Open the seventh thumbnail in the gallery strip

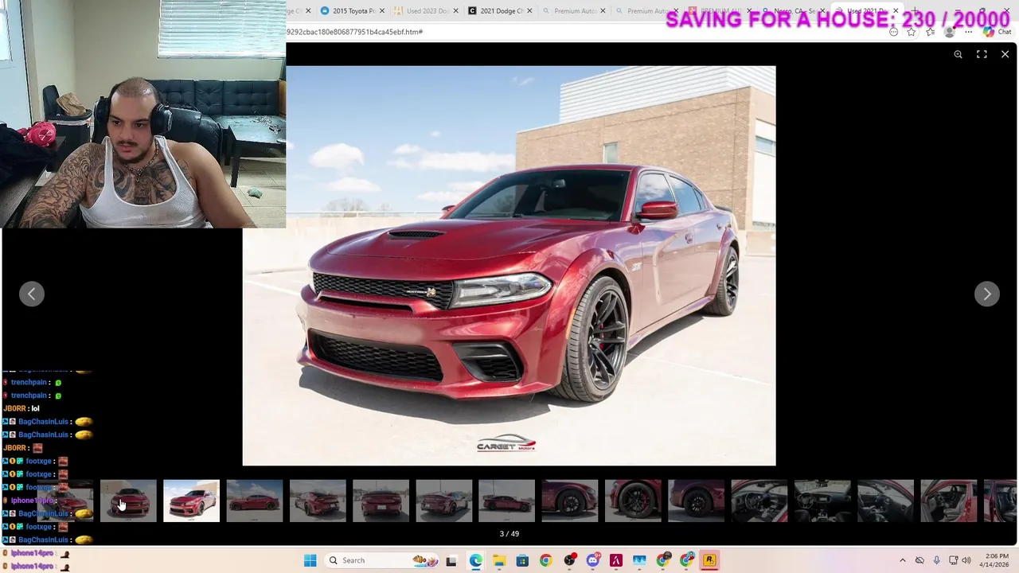(x=444, y=501)
